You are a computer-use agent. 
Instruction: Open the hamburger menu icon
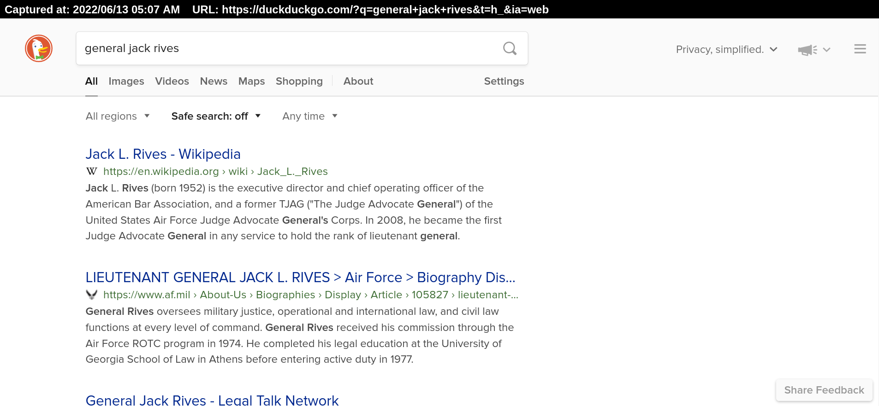click(860, 49)
